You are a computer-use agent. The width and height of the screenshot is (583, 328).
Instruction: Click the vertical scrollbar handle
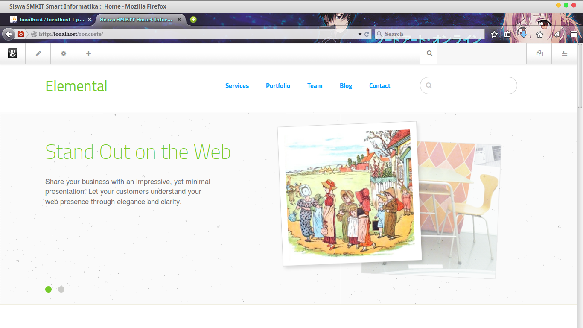580,75
